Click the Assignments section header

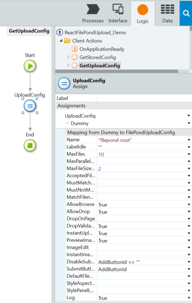click(124, 106)
